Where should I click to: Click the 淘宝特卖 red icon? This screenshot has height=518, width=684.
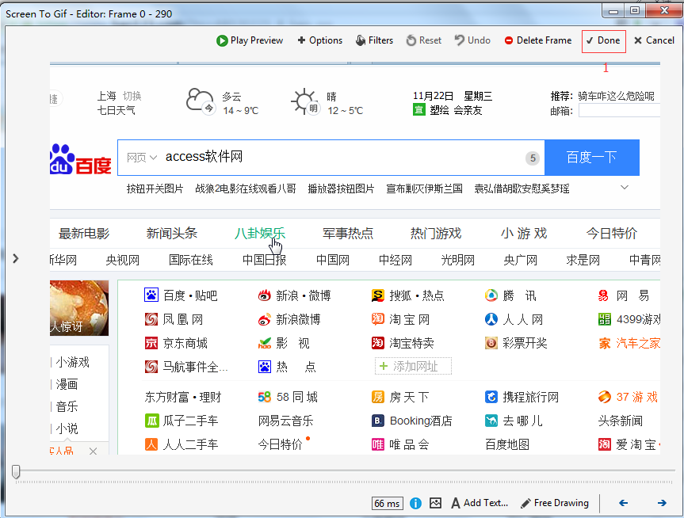pos(378,343)
